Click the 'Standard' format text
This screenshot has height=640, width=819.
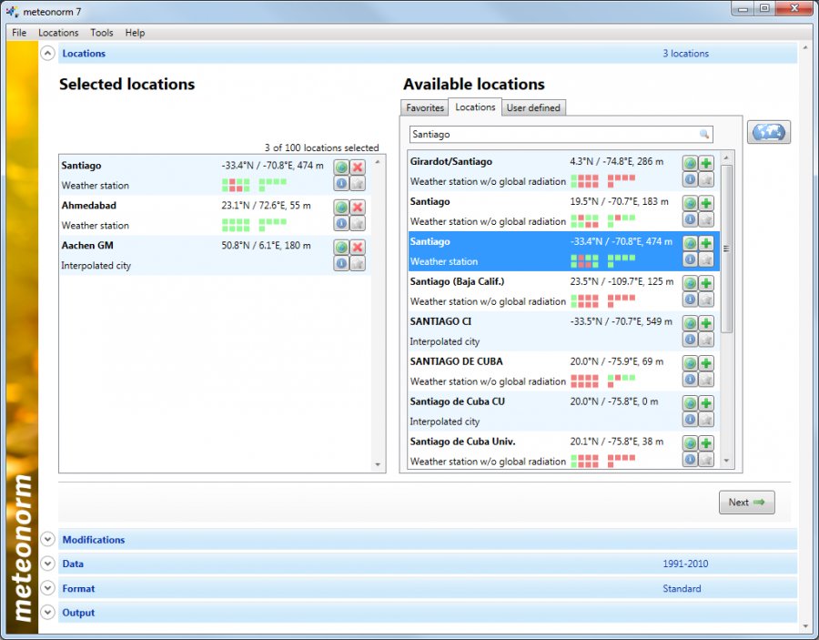tap(682, 588)
